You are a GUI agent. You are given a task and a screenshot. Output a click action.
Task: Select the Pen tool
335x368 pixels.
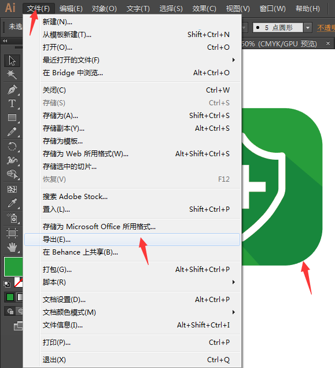(12, 90)
